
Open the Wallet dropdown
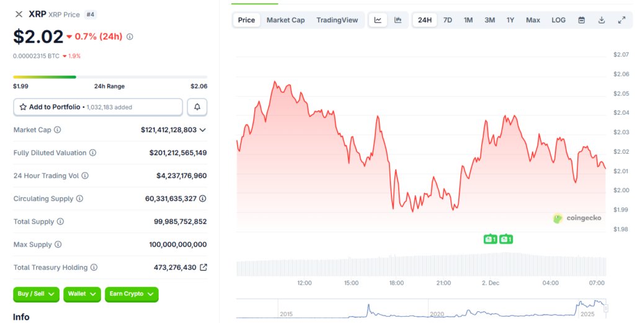82,294
